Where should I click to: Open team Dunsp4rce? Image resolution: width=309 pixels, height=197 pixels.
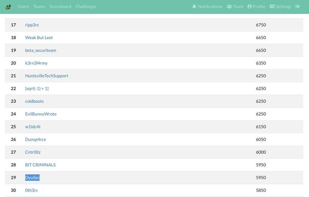click(36, 140)
